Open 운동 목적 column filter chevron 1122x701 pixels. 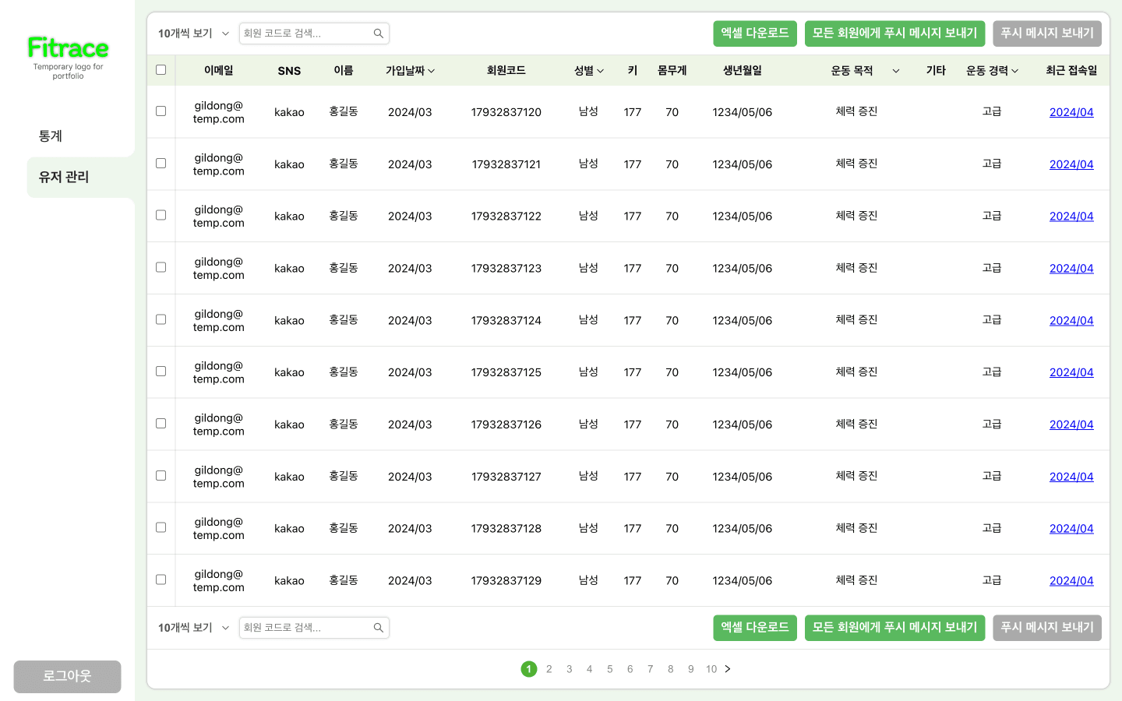pyautogui.click(x=896, y=71)
